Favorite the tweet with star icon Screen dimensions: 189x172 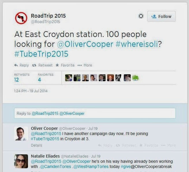[65, 65]
